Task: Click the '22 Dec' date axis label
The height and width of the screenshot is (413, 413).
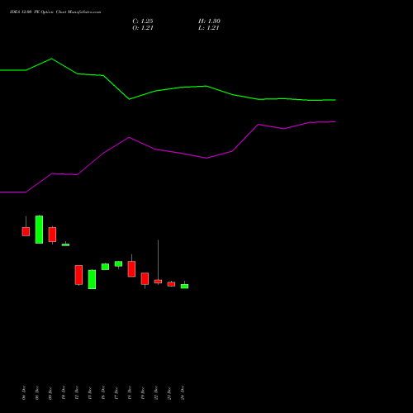Action: (156, 392)
